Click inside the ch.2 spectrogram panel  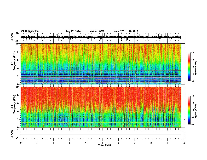click(101, 107)
